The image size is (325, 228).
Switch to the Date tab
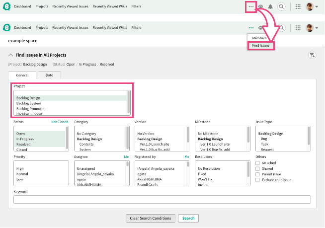click(x=49, y=75)
